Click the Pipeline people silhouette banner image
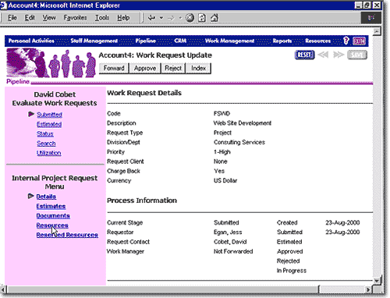The image size is (390, 298). [x=51, y=63]
